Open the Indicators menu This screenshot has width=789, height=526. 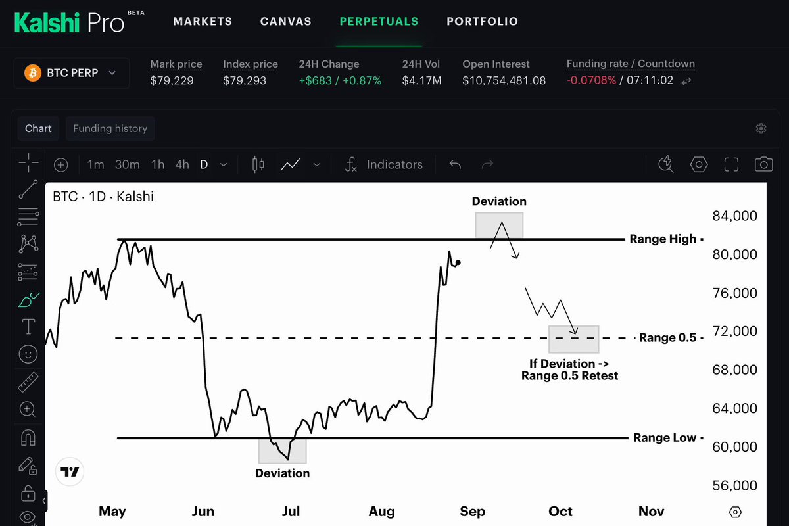pyautogui.click(x=384, y=164)
